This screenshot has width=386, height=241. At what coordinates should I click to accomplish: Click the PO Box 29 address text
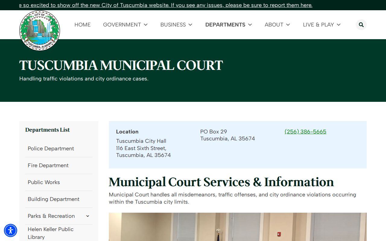(214, 132)
